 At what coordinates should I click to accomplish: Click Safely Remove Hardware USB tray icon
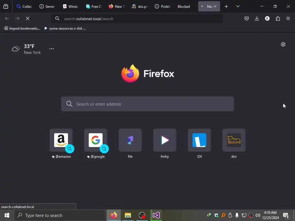(230, 215)
